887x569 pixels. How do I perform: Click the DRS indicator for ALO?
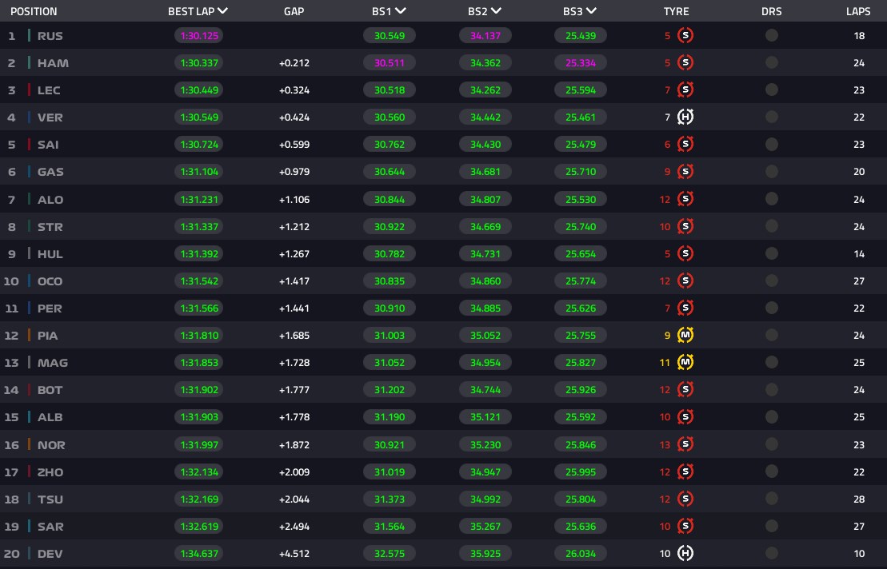[x=772, y=199]
